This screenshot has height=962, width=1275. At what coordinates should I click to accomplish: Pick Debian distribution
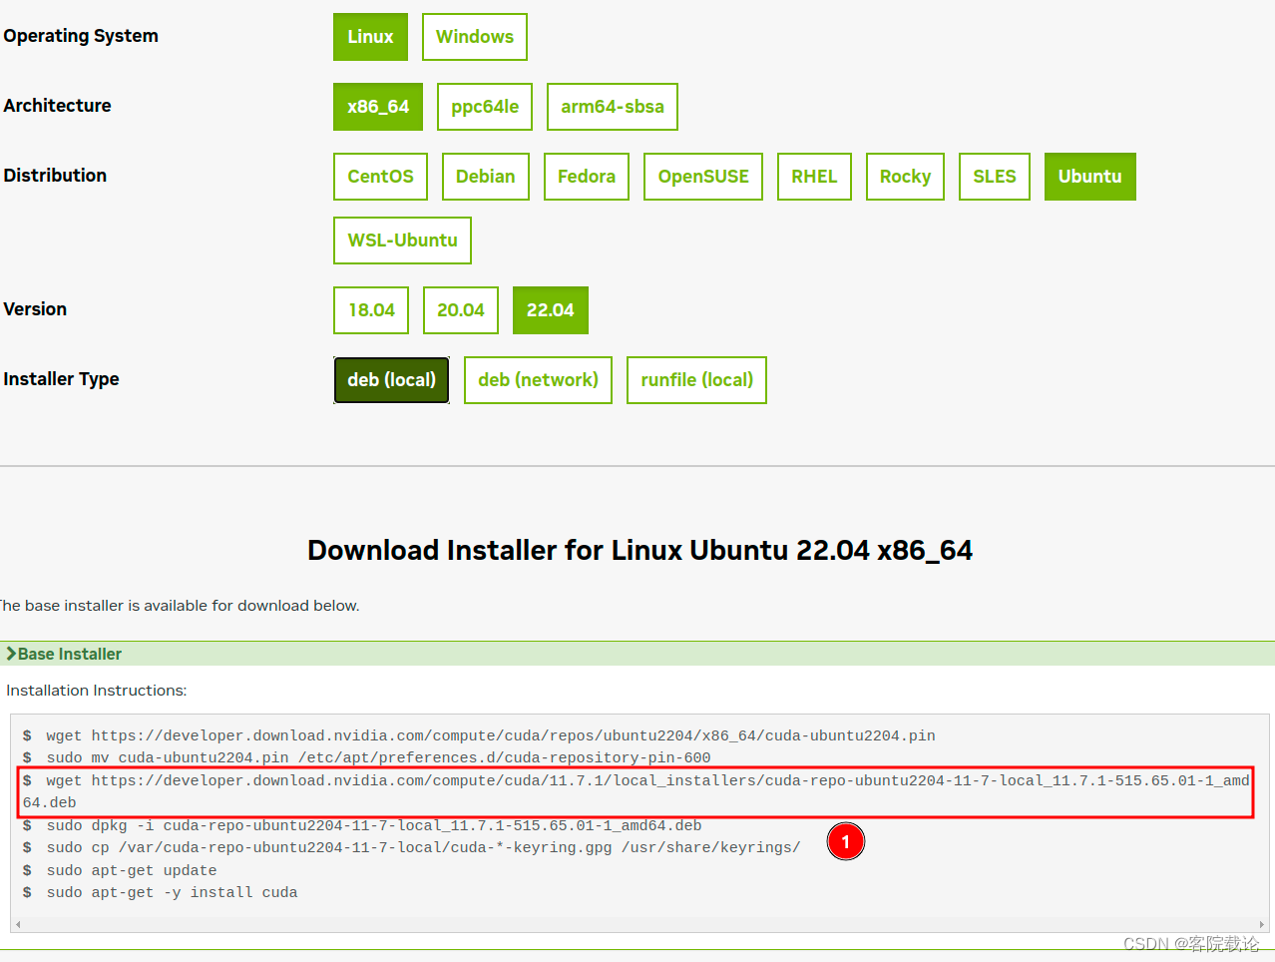click(486, 177)
